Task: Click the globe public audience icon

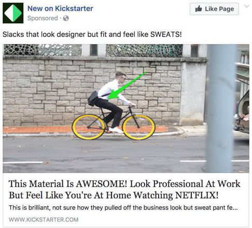Action: (x=66, y=18)
